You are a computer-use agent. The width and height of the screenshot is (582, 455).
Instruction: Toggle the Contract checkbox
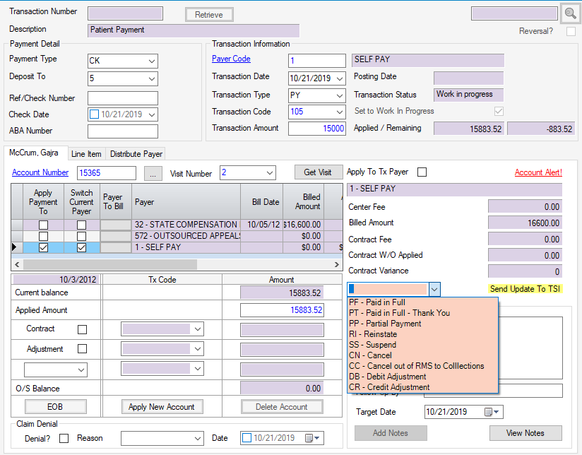(x=82, y=329)
